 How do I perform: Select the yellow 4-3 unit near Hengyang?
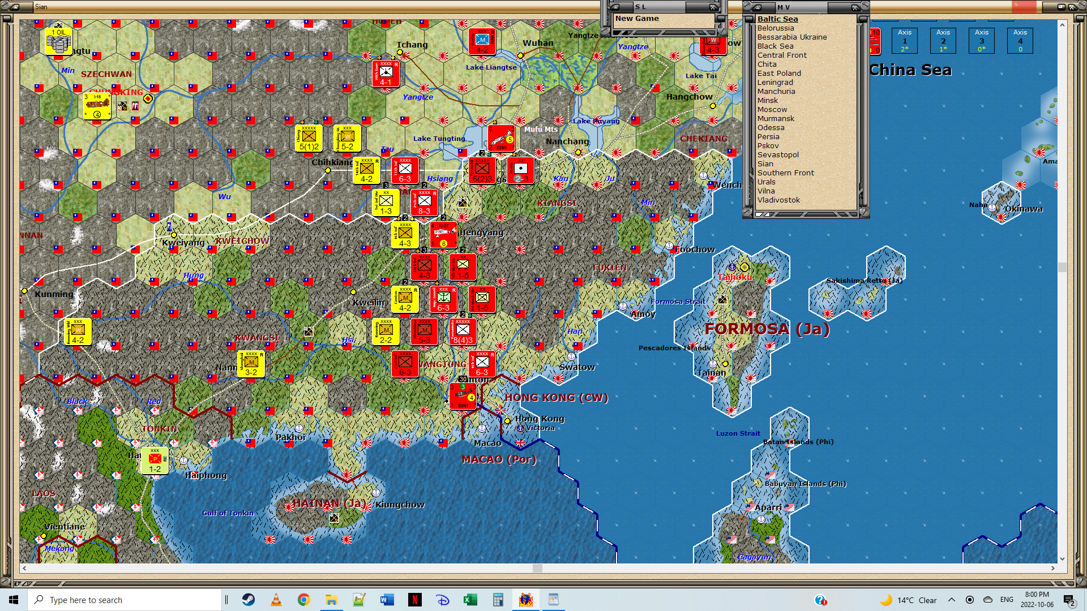pyautogui.click(x=405, y=235)
